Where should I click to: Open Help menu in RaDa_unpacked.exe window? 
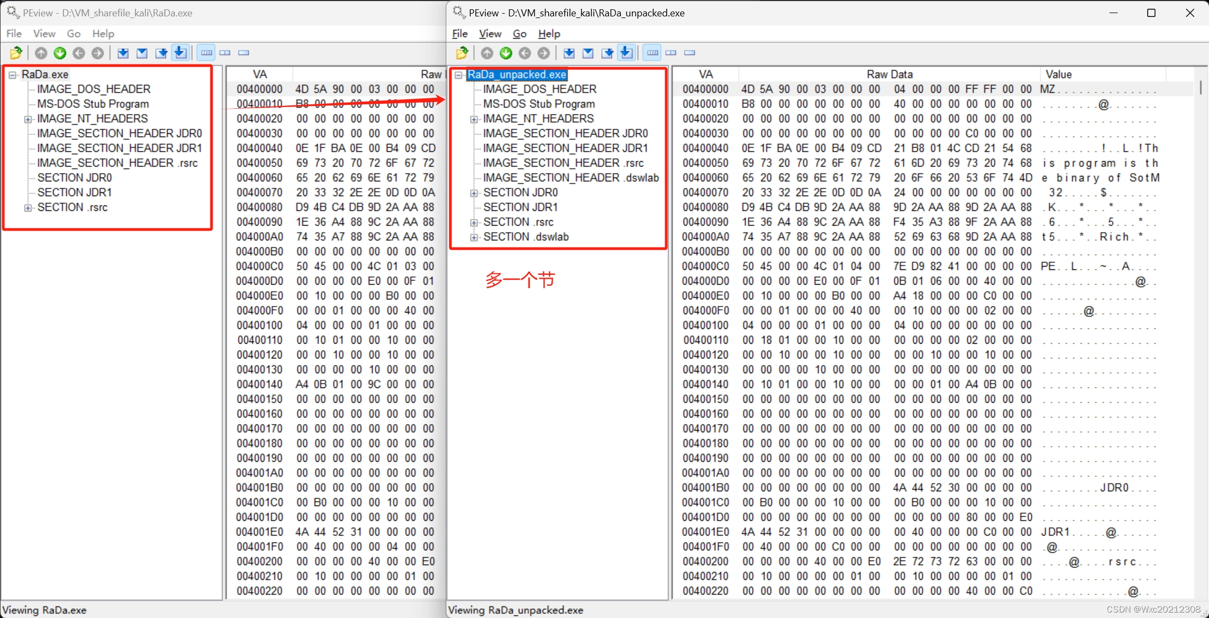tap(549, 34)
